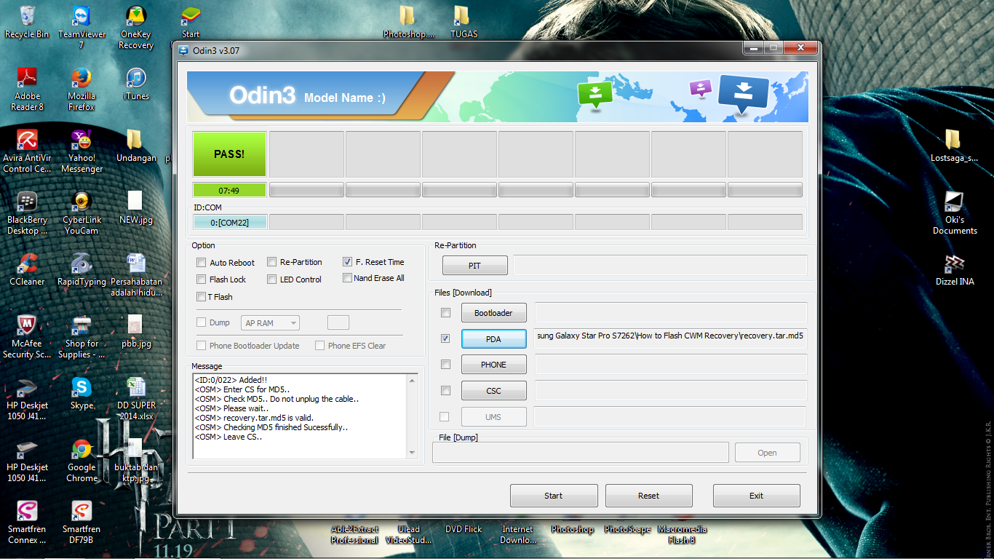Open the Lostsaga folder icon

[954, 146]
